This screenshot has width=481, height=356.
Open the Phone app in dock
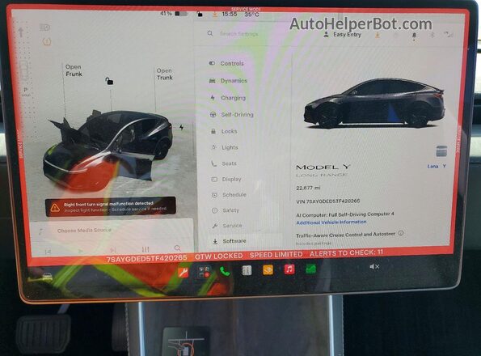tap(225, 271)
